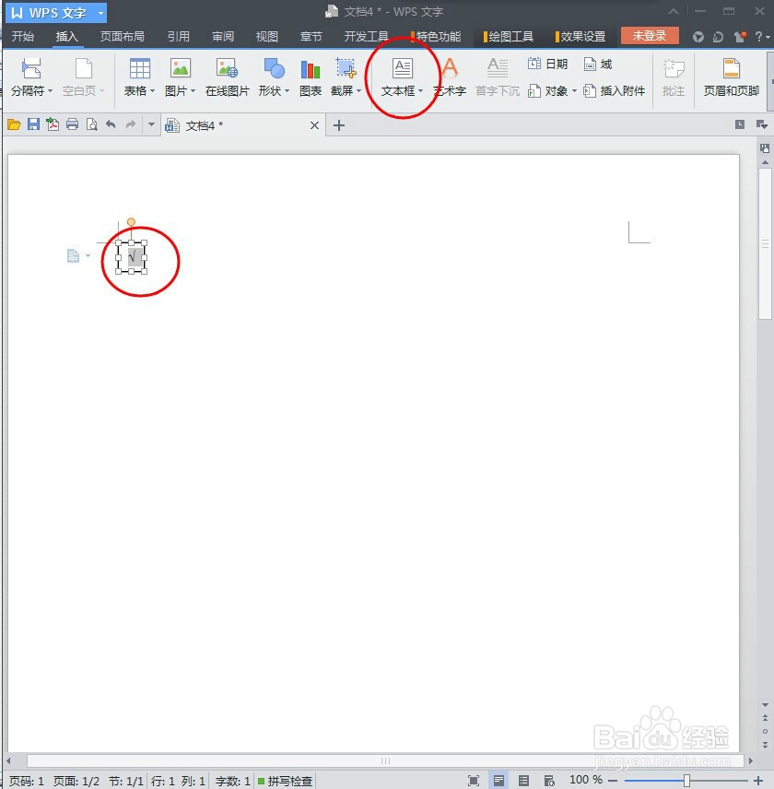Close the 文档4 document tab
774x789 pixels.
(314, 125)
